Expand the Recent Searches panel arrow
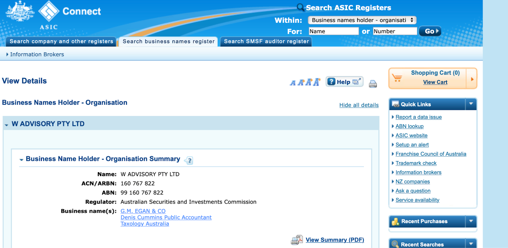 tap(471, 244)
